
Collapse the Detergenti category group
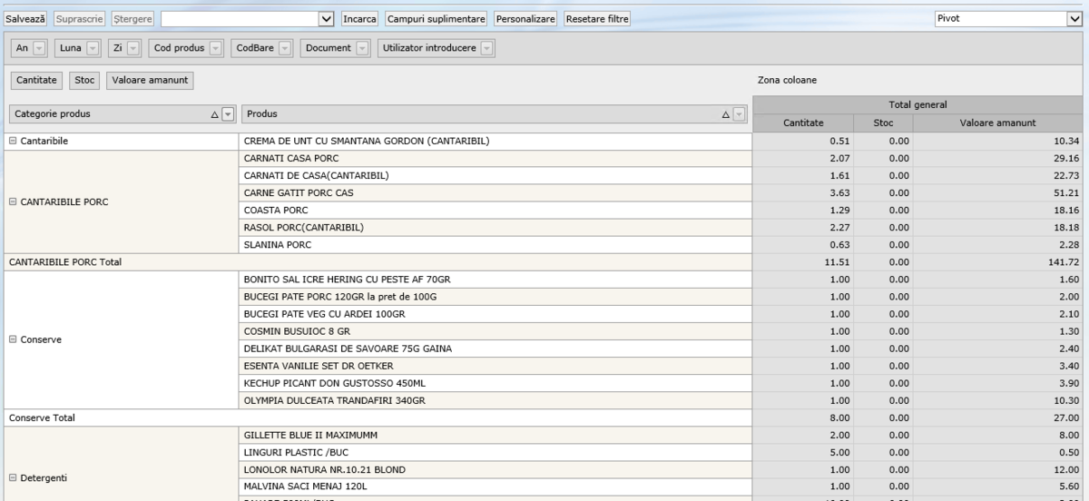click(13, 477)
